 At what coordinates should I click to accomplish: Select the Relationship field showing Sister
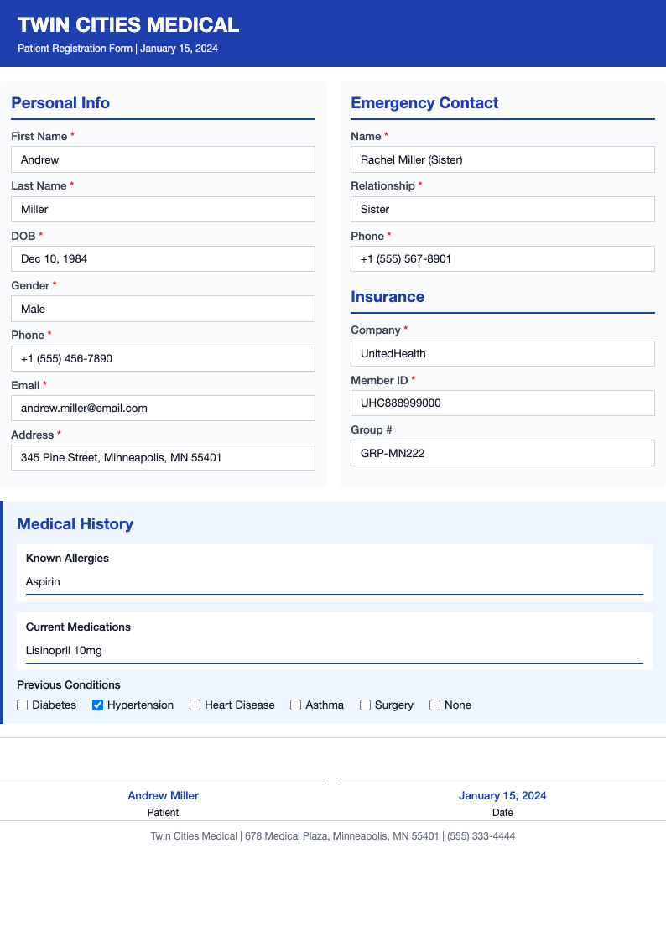click(x=502, y=209)
